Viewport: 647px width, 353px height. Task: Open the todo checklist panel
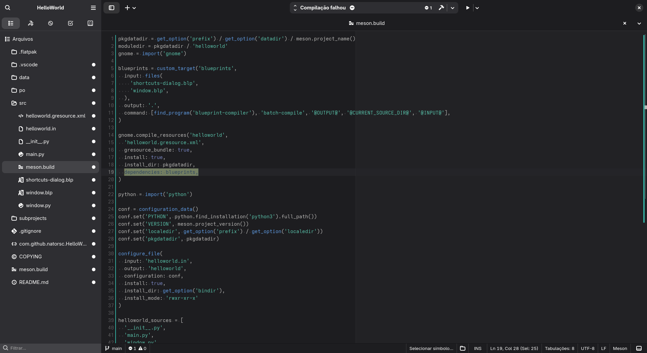[x=70, y=23]
